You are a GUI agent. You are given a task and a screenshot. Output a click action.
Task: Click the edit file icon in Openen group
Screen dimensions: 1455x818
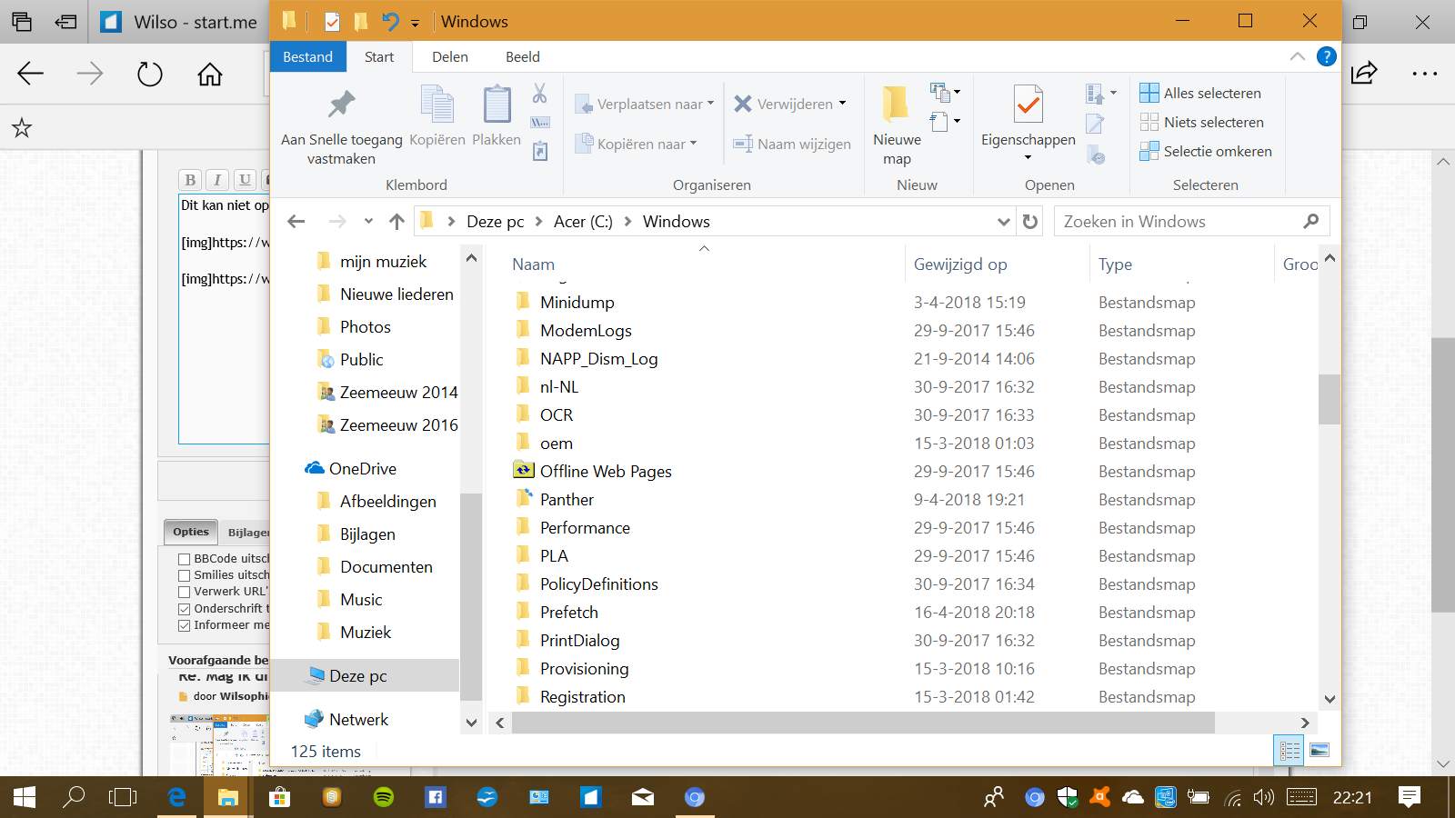pos(1095,123)
